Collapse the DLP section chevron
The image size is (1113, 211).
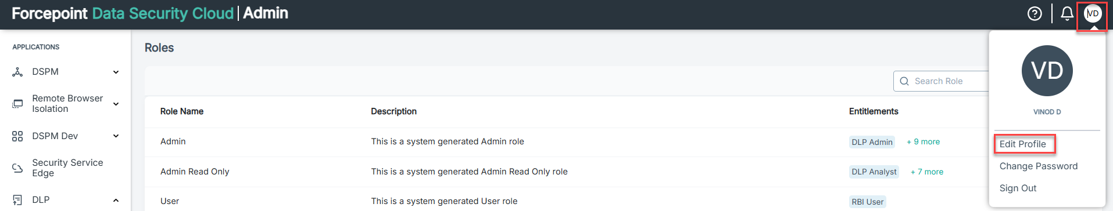click(116, 200)
